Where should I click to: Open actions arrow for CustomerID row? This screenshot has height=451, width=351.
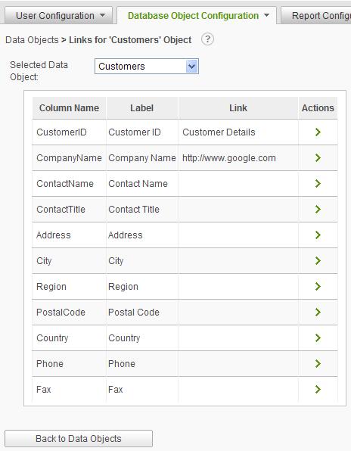[318, 132]
